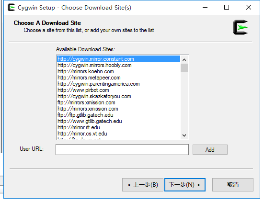Choose the http://mirrors.koehn.com site

[x=118, y=71]
